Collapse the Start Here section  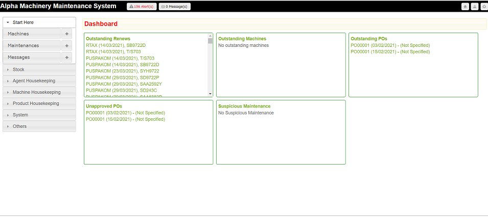click(x=39, y=22)
